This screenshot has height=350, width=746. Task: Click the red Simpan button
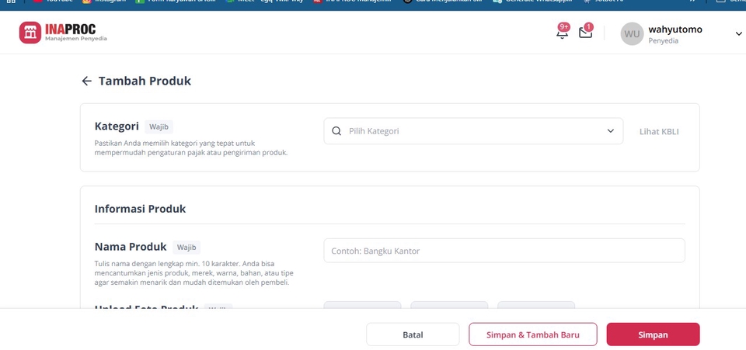pos(653,334)
